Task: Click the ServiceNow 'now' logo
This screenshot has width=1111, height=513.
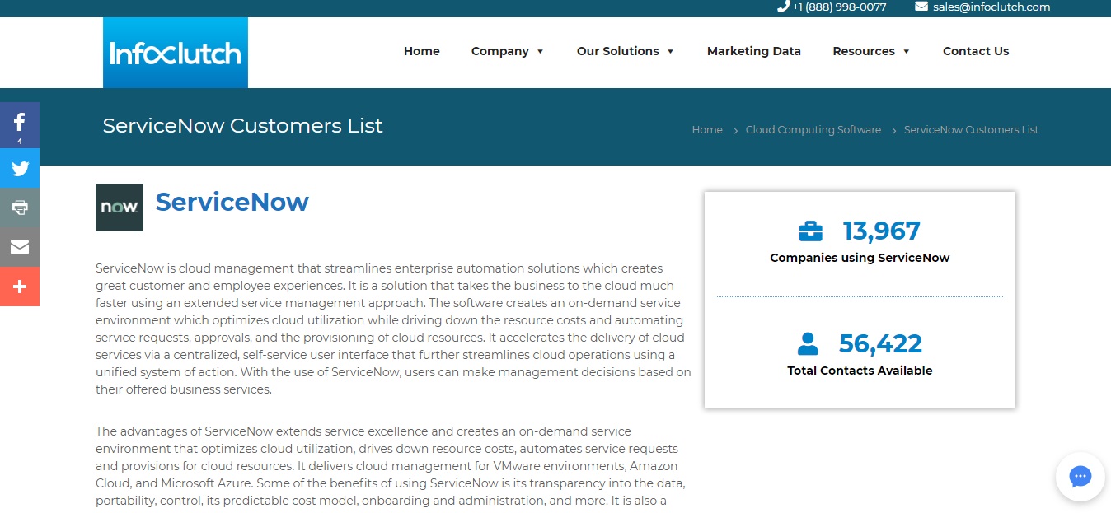Action: (x=120, y=208)
